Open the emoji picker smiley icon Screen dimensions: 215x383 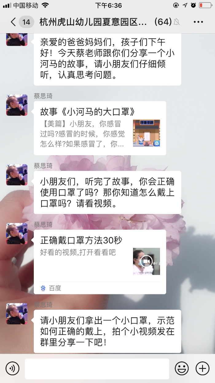182,368
